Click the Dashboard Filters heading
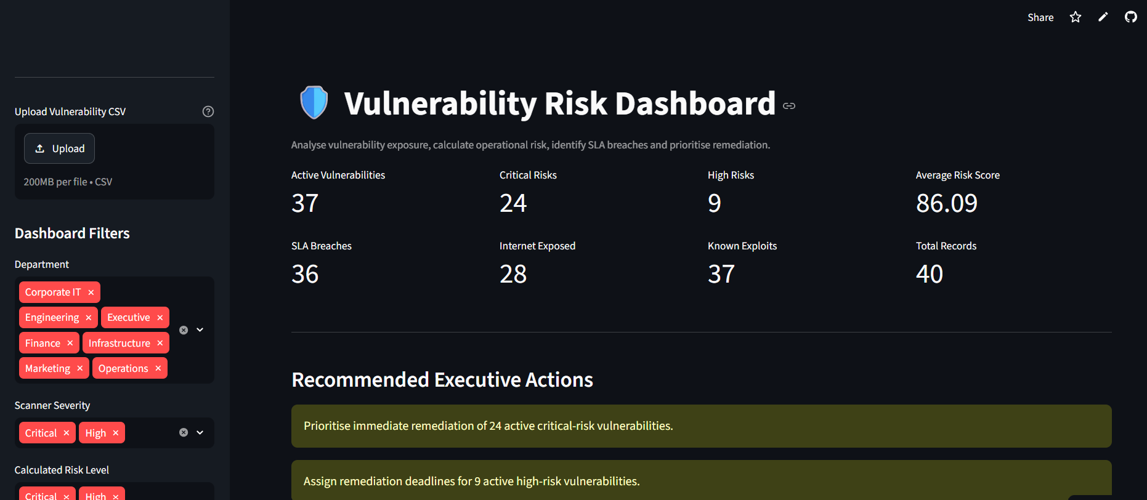 [72, 233]
